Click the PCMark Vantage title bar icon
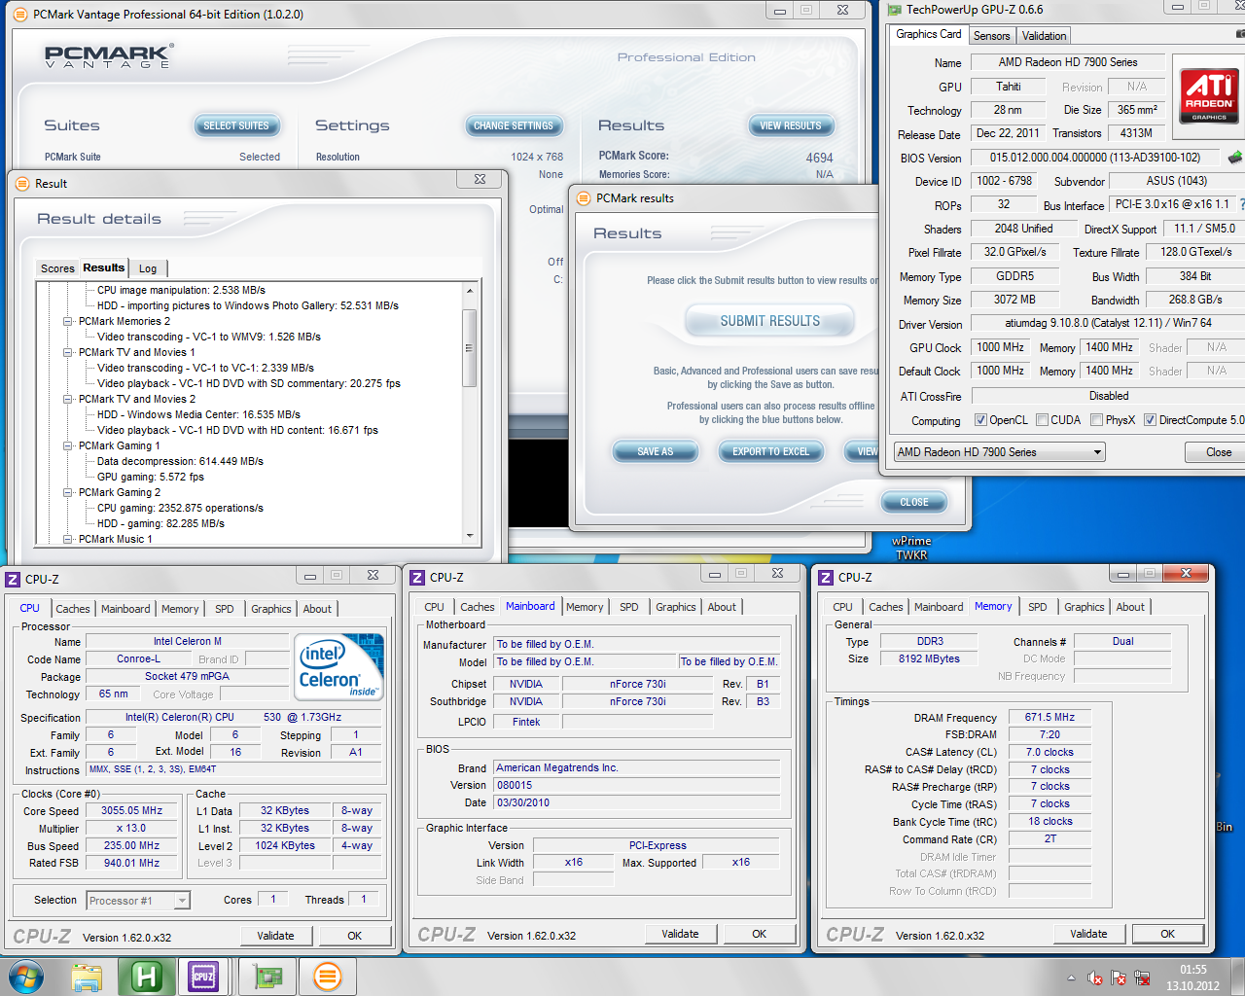Screen dimensions: 1245x996 tap(21, 14)
